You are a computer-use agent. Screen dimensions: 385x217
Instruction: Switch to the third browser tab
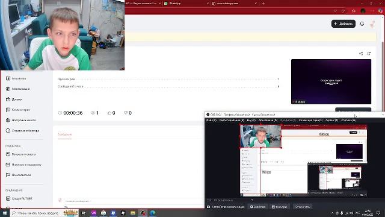234,4
